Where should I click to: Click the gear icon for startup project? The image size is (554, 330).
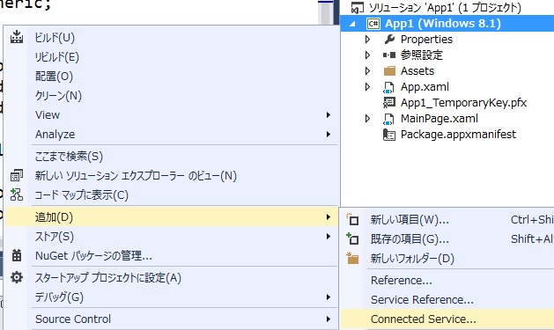tap(17, 277)
